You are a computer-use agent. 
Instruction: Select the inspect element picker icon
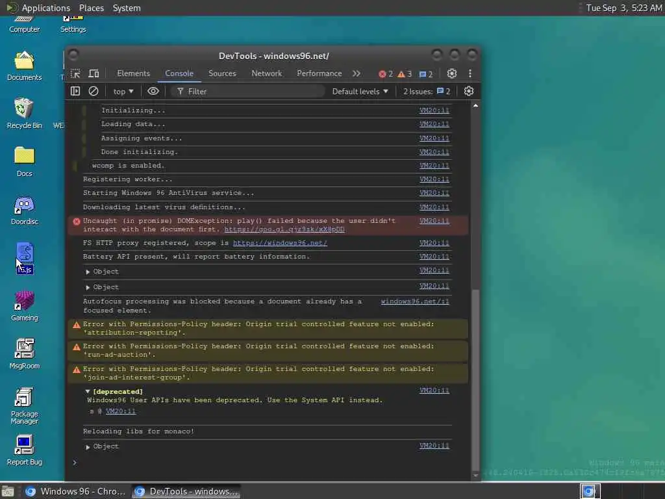pos(75,73)
